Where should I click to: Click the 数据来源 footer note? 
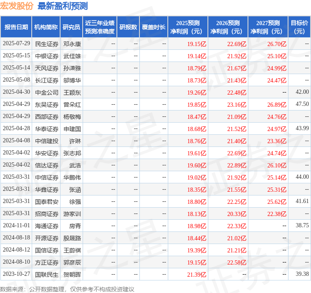67,289
